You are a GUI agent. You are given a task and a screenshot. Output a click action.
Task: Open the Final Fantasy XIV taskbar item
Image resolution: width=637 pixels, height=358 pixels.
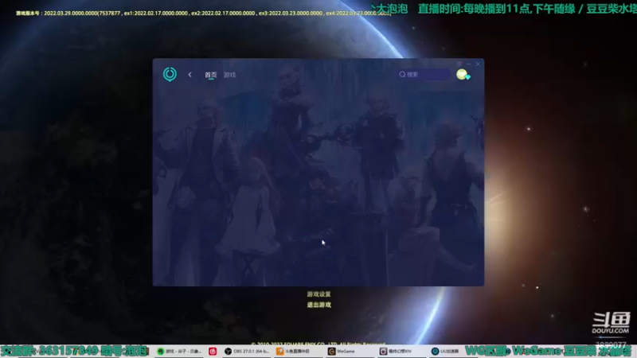click(x=402, y=351)
